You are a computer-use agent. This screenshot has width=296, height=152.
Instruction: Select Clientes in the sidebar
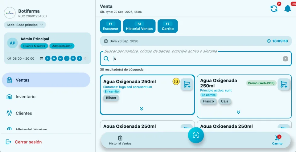pos(46,113)
